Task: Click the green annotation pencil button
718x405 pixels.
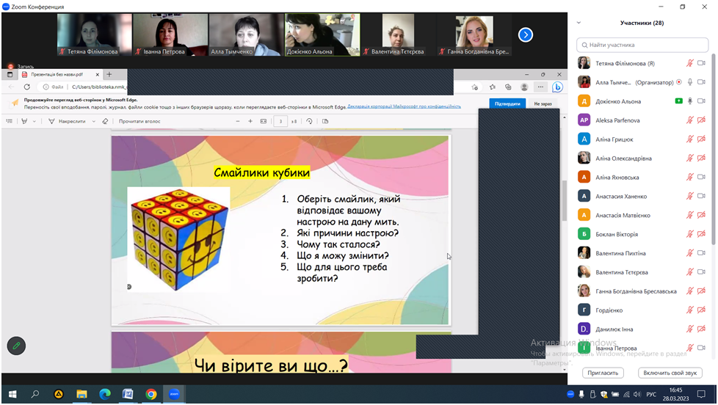Action: pyautogui.click(x=16, y=346)
